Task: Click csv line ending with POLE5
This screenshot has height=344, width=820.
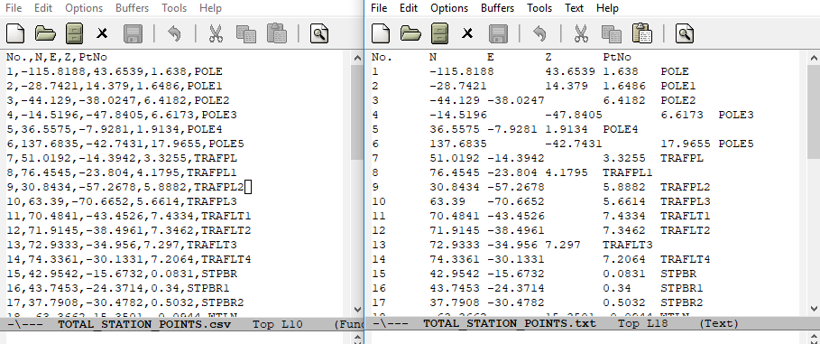Action: pyautogui.click(x=125, y=144)
